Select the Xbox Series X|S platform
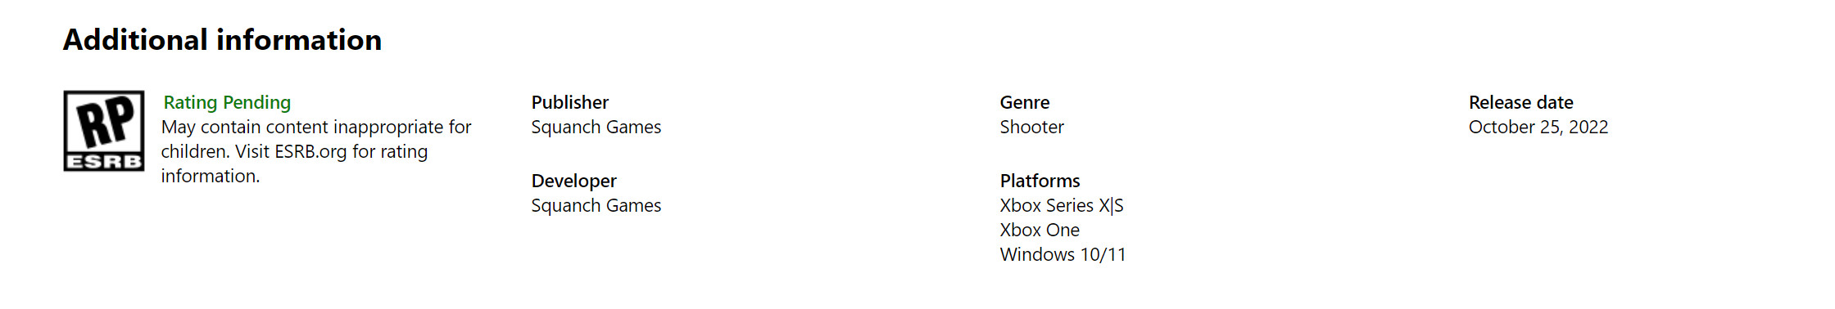Screen dimensions: 1835x309 pyautogui.click(x=1061, y=205)
